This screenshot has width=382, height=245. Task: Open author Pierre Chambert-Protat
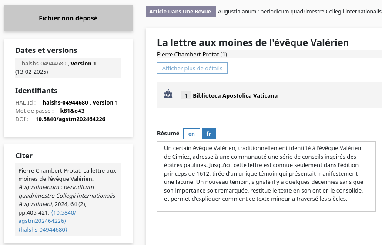coord(188,54)
